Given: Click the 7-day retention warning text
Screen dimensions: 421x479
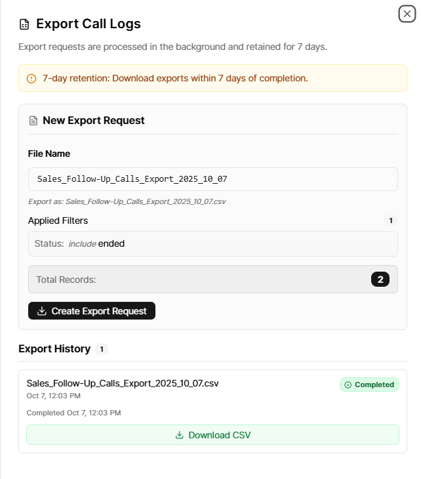Looking at the screenshot, I should 175,79.
